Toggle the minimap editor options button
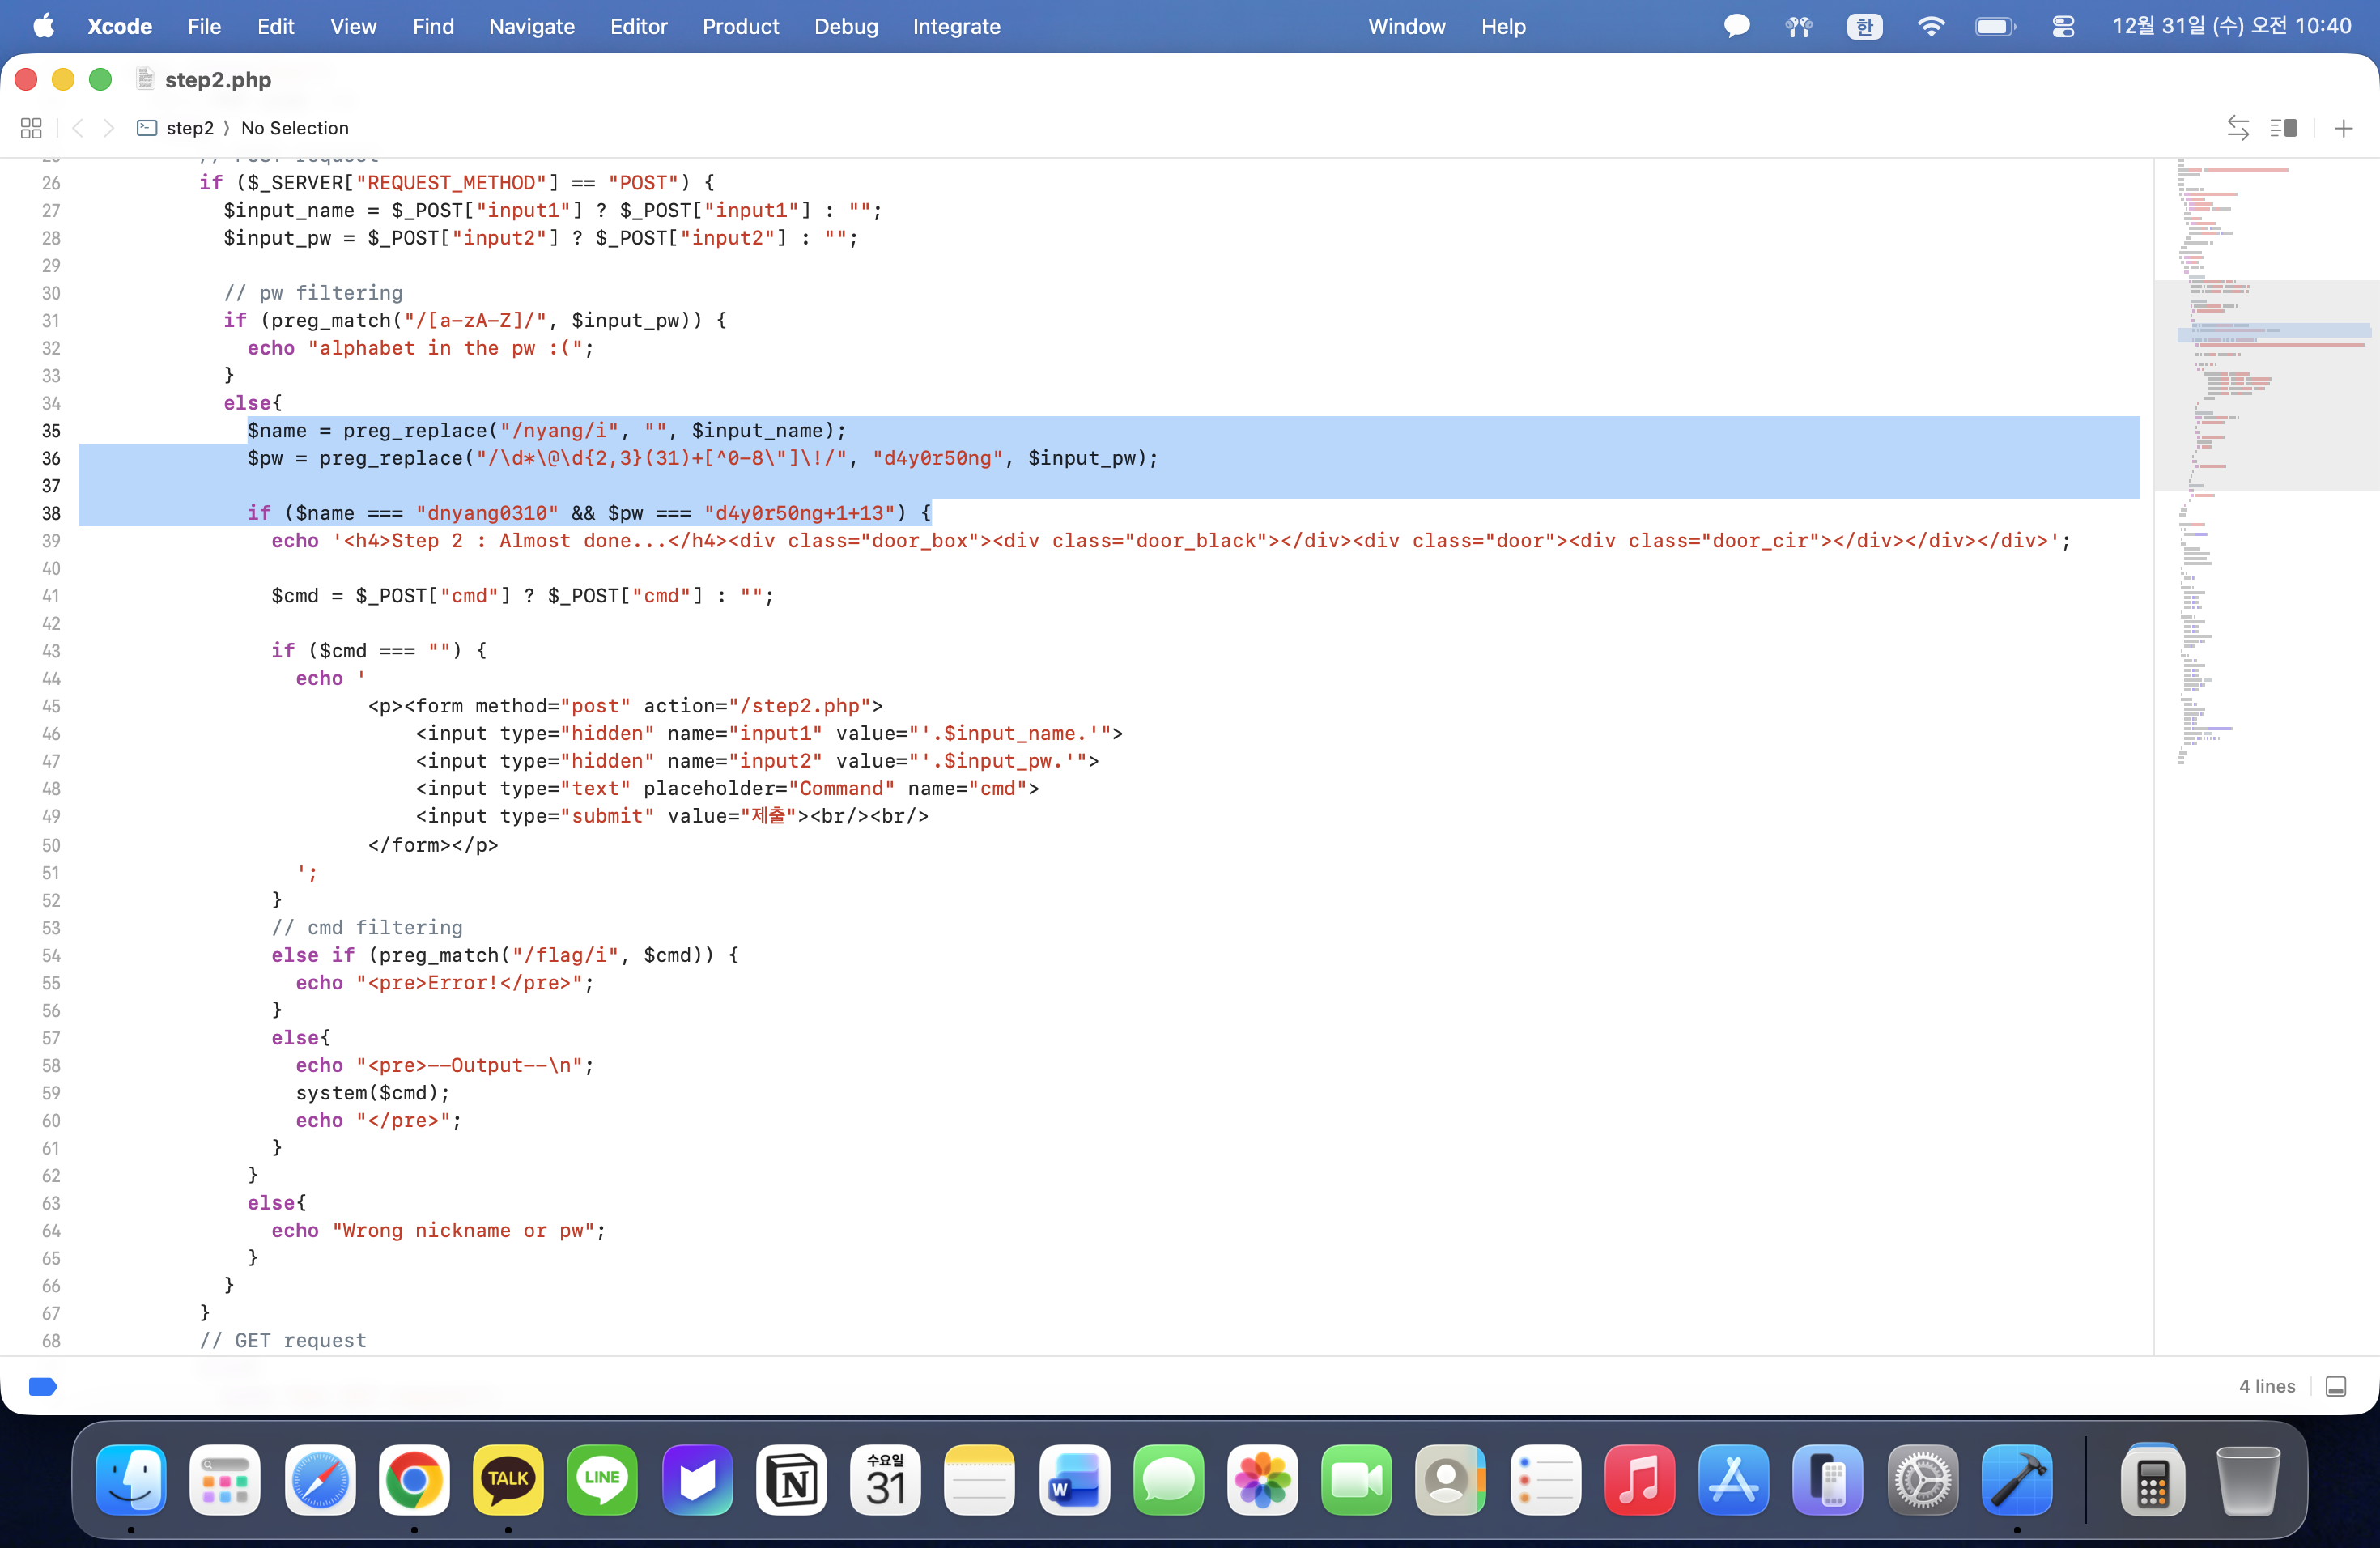This screenshot has width=2380, height=1548. tap(2283, 128)
